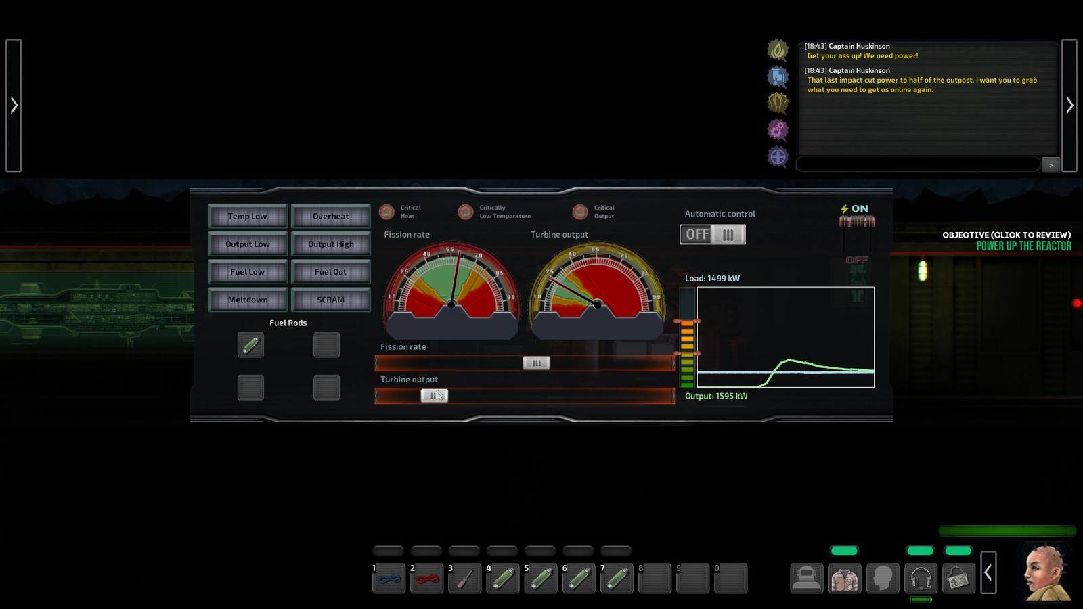Click the medical cross report icon

tap(778, 157)
